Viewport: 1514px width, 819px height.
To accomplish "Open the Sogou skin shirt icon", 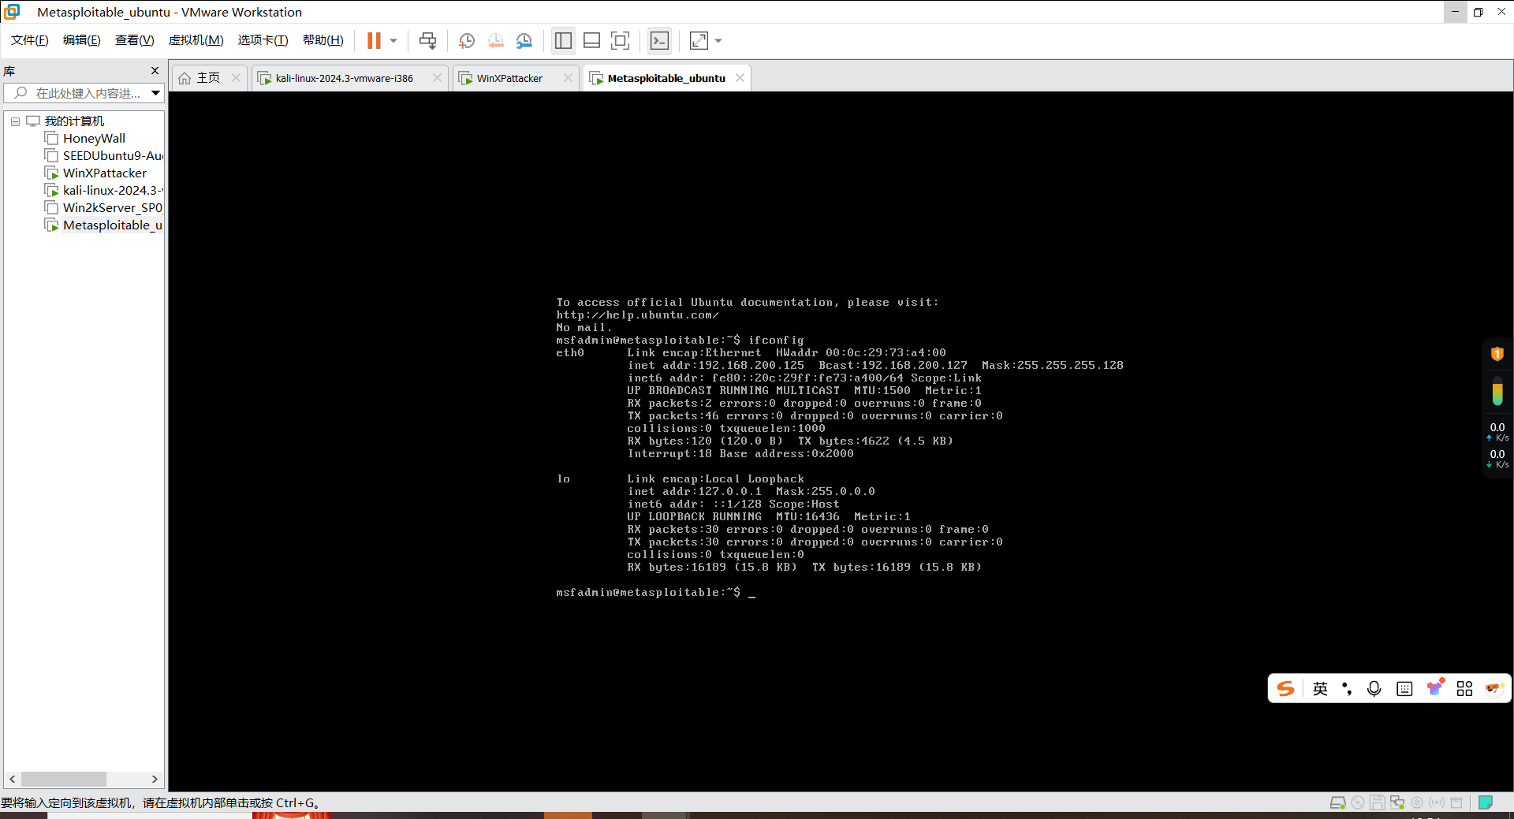I will click(1435, 688).
